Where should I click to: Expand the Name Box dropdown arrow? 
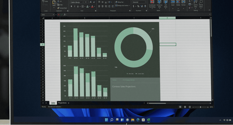pyautogui.click(x=53, y=14)
